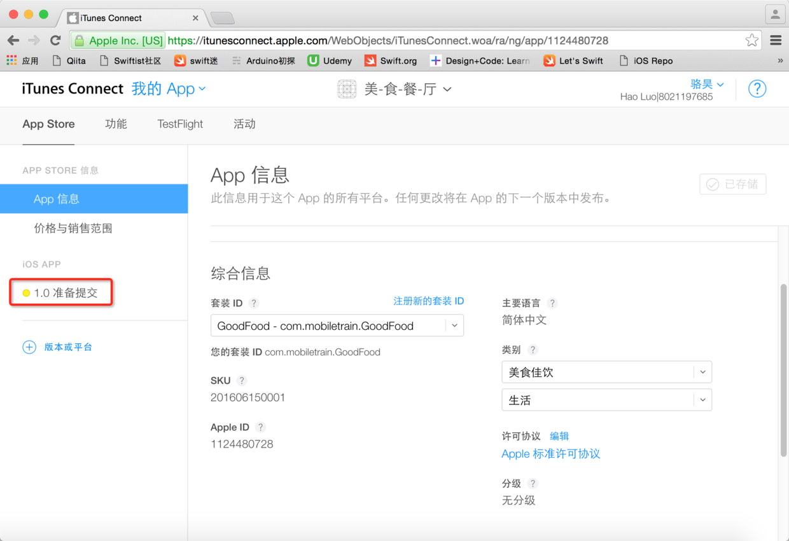Click the help icon next to 套装 ID

coord(254,303)
